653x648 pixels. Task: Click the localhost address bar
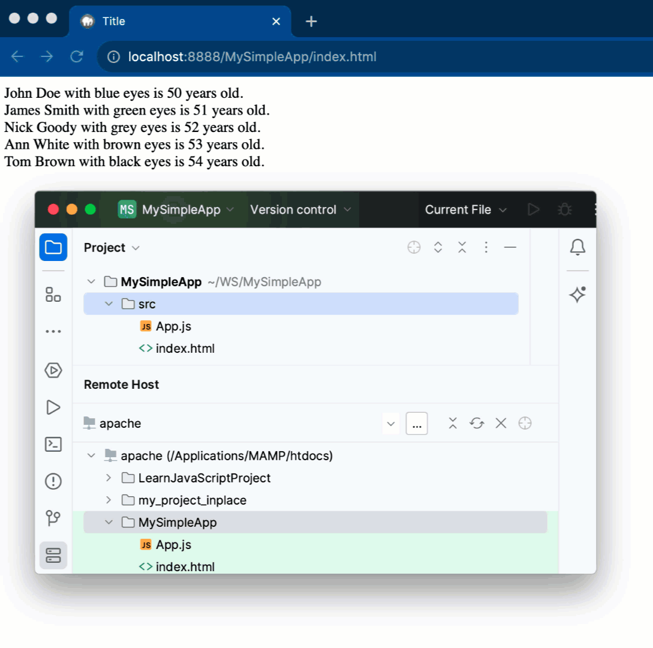tap(252, 56)
